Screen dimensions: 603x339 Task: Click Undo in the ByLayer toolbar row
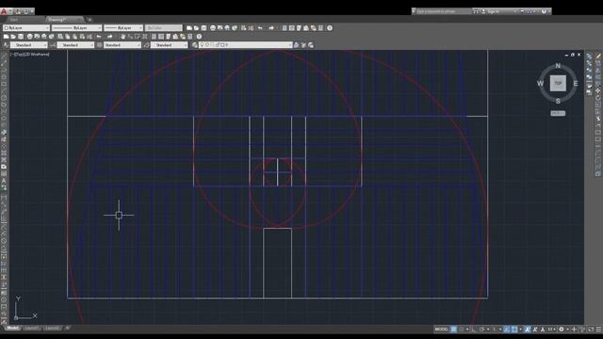(x=260, y=28)
